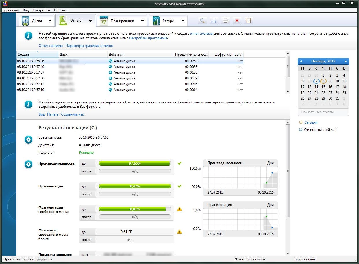Click the gear icon next to Производительность
This screenshot has width=359, height=264.
point(28,164)
